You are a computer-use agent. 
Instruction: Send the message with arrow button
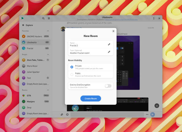tap(152, 114)
